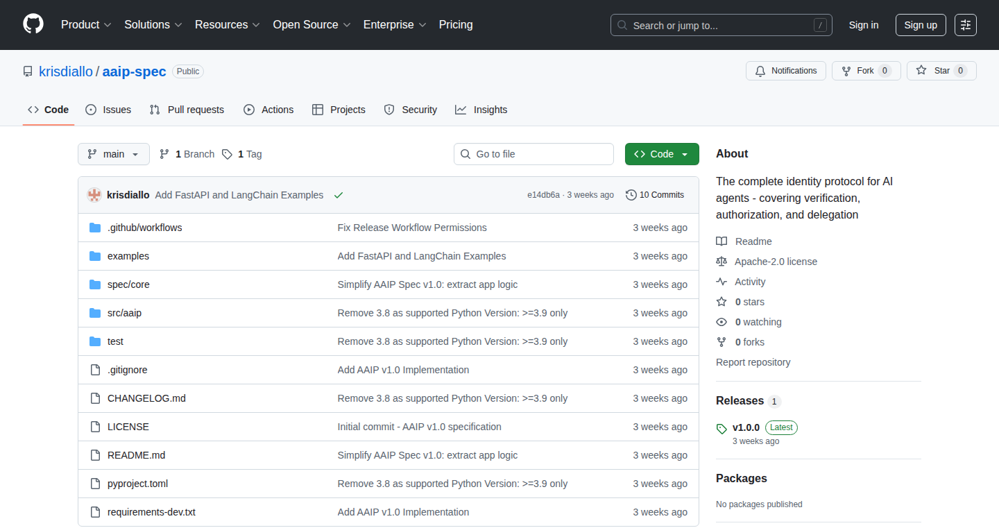This screenshot has height=528, width=999.
Task: Open the Packages heading link
Action: 742,479
